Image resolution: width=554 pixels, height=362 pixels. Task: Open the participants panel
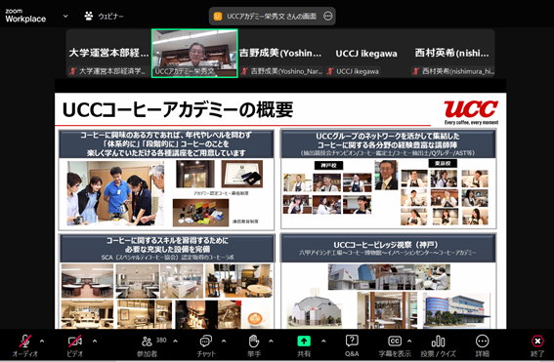pos(147,345)
